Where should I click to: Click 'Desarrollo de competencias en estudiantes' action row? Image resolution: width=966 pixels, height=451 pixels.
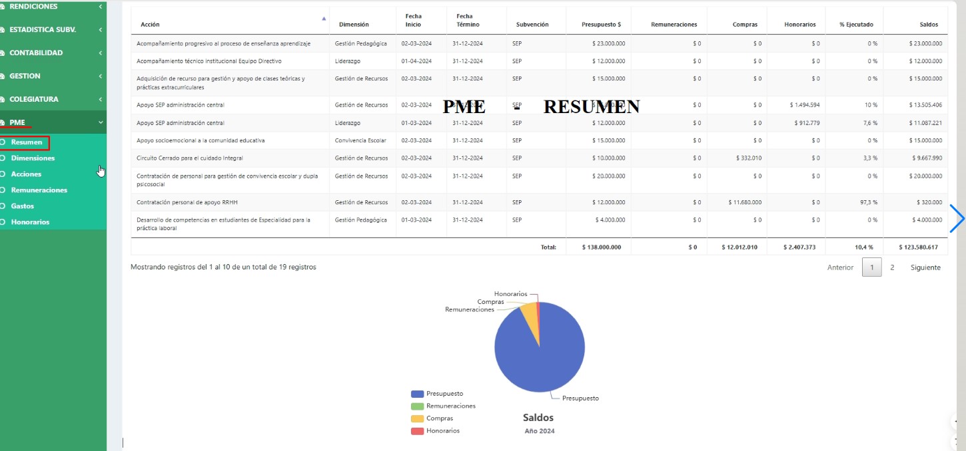pyautogui.click(x=539, y=224)
